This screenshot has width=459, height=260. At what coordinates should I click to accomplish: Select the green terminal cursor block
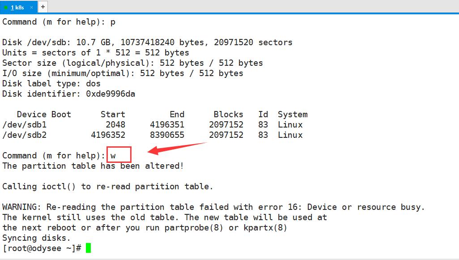coord(88,248)
